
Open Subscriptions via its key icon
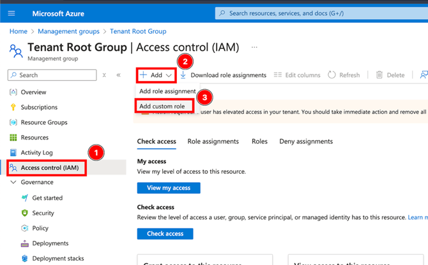[x=13, y=107]
